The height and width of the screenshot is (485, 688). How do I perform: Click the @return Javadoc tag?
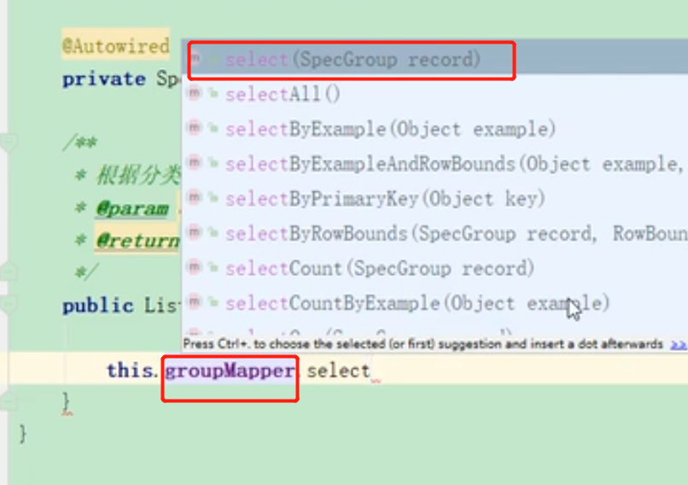[x=137, y=241]
